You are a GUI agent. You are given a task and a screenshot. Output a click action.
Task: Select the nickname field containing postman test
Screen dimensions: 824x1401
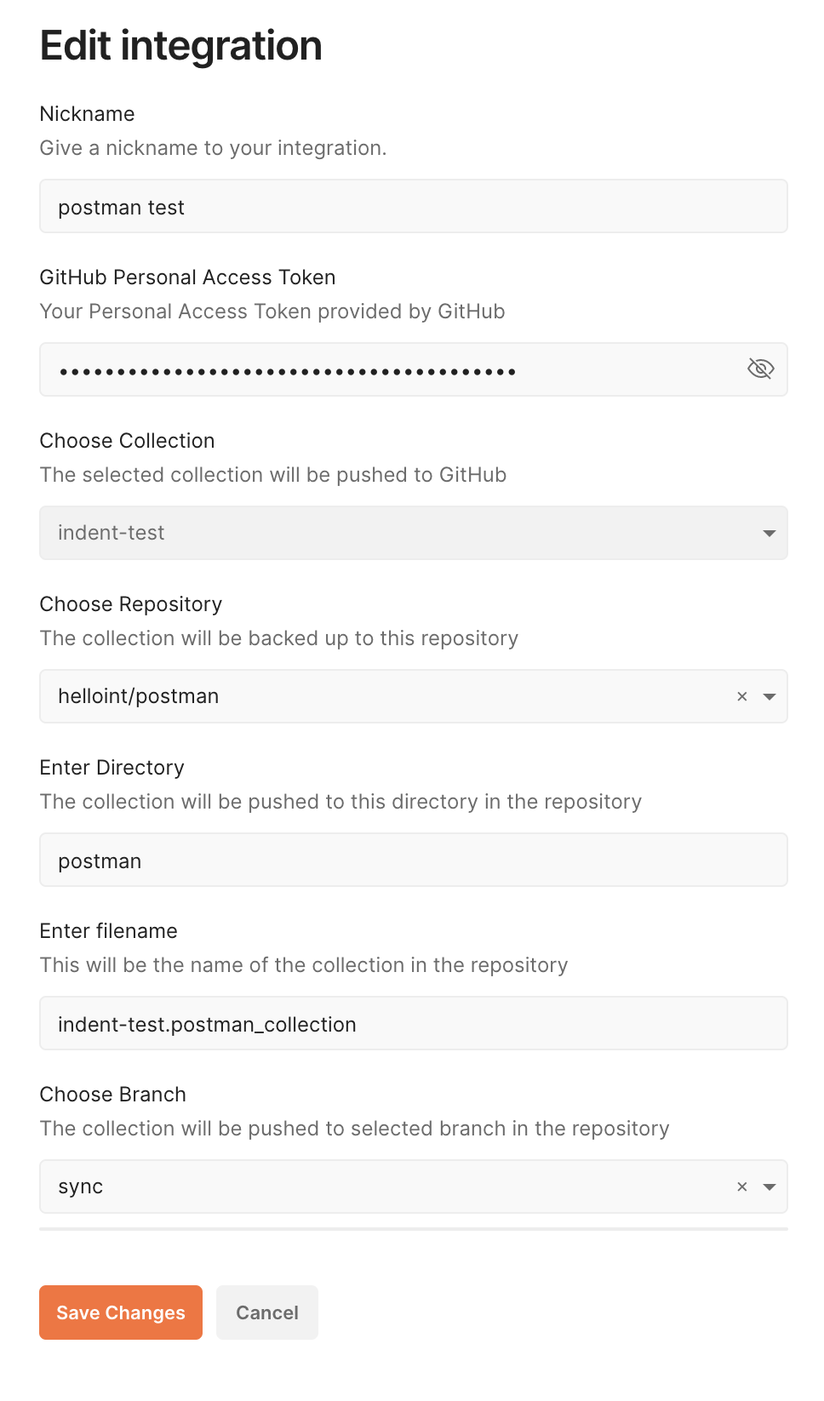click(413, 206)
